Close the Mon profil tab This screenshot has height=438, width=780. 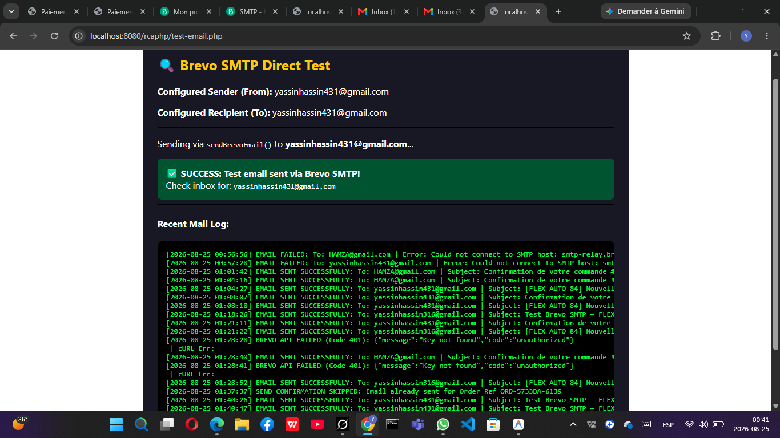tap(210, 11)
